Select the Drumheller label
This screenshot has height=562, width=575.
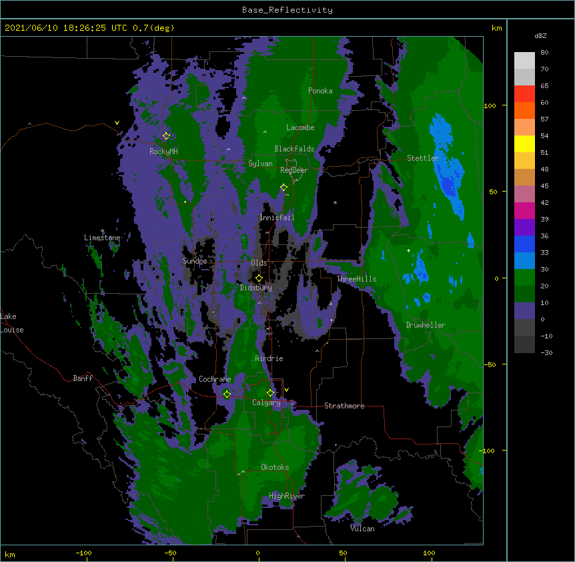coord(426,325)
